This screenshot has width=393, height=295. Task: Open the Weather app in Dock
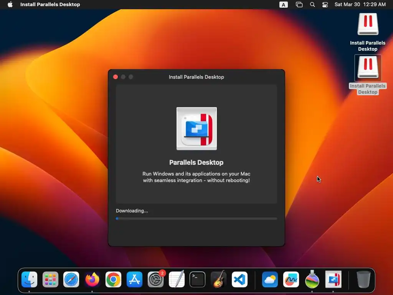click(x=270, y=279)
